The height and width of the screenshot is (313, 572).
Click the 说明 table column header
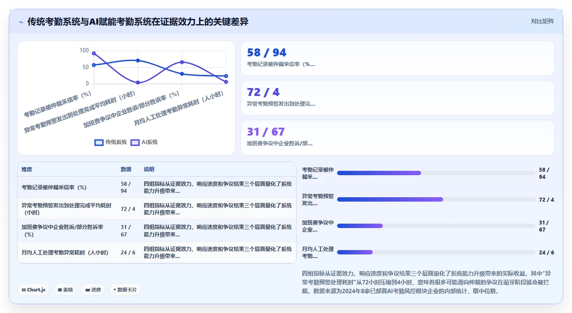coord(149,169)
